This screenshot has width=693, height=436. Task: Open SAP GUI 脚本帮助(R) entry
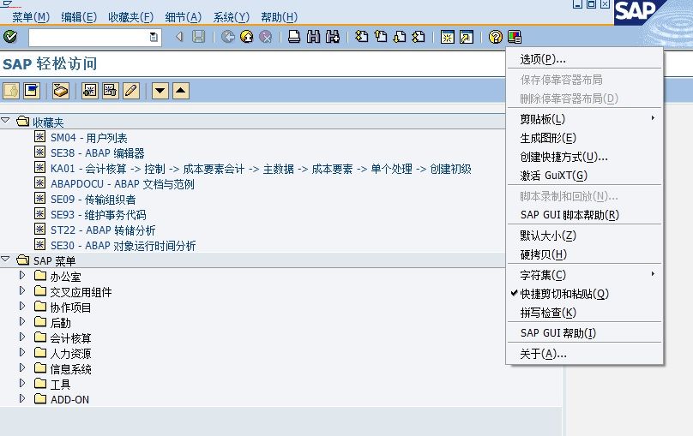(584, 215)
